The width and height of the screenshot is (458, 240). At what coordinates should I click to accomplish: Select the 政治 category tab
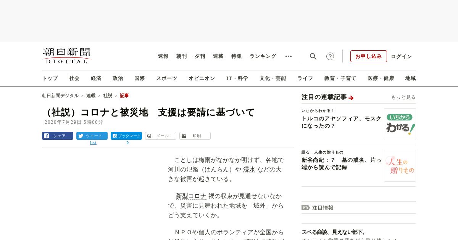[118, 78]
